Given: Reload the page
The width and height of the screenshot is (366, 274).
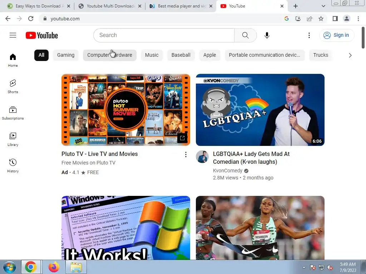Looking at the screenshot, I should [31, 19].
